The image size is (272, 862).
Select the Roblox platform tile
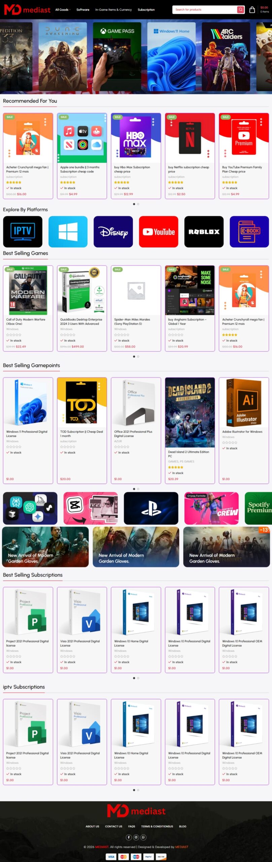click(x=204, y=232)
